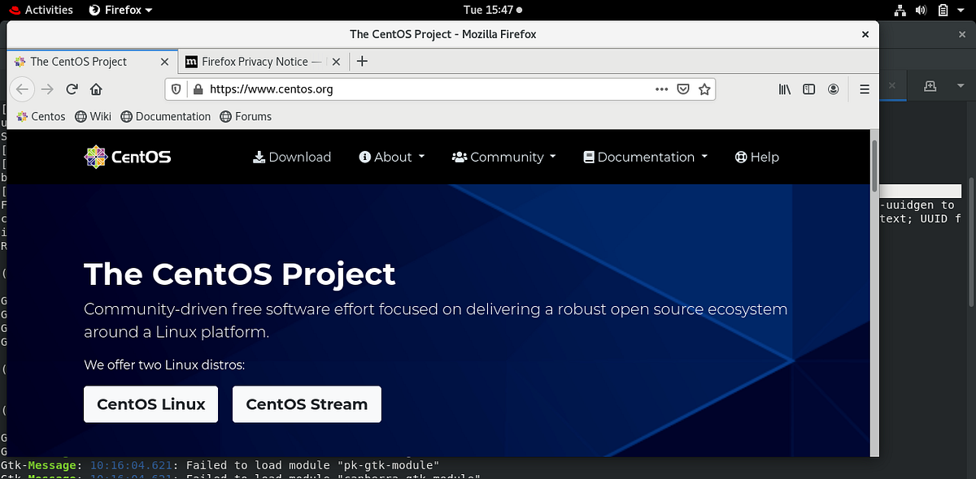
Task: Toggle the sidebar view icon
Action: tap(808, 89)
